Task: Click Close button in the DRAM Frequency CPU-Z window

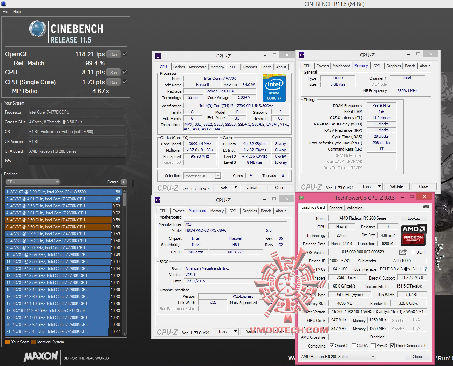Action: 423,186
